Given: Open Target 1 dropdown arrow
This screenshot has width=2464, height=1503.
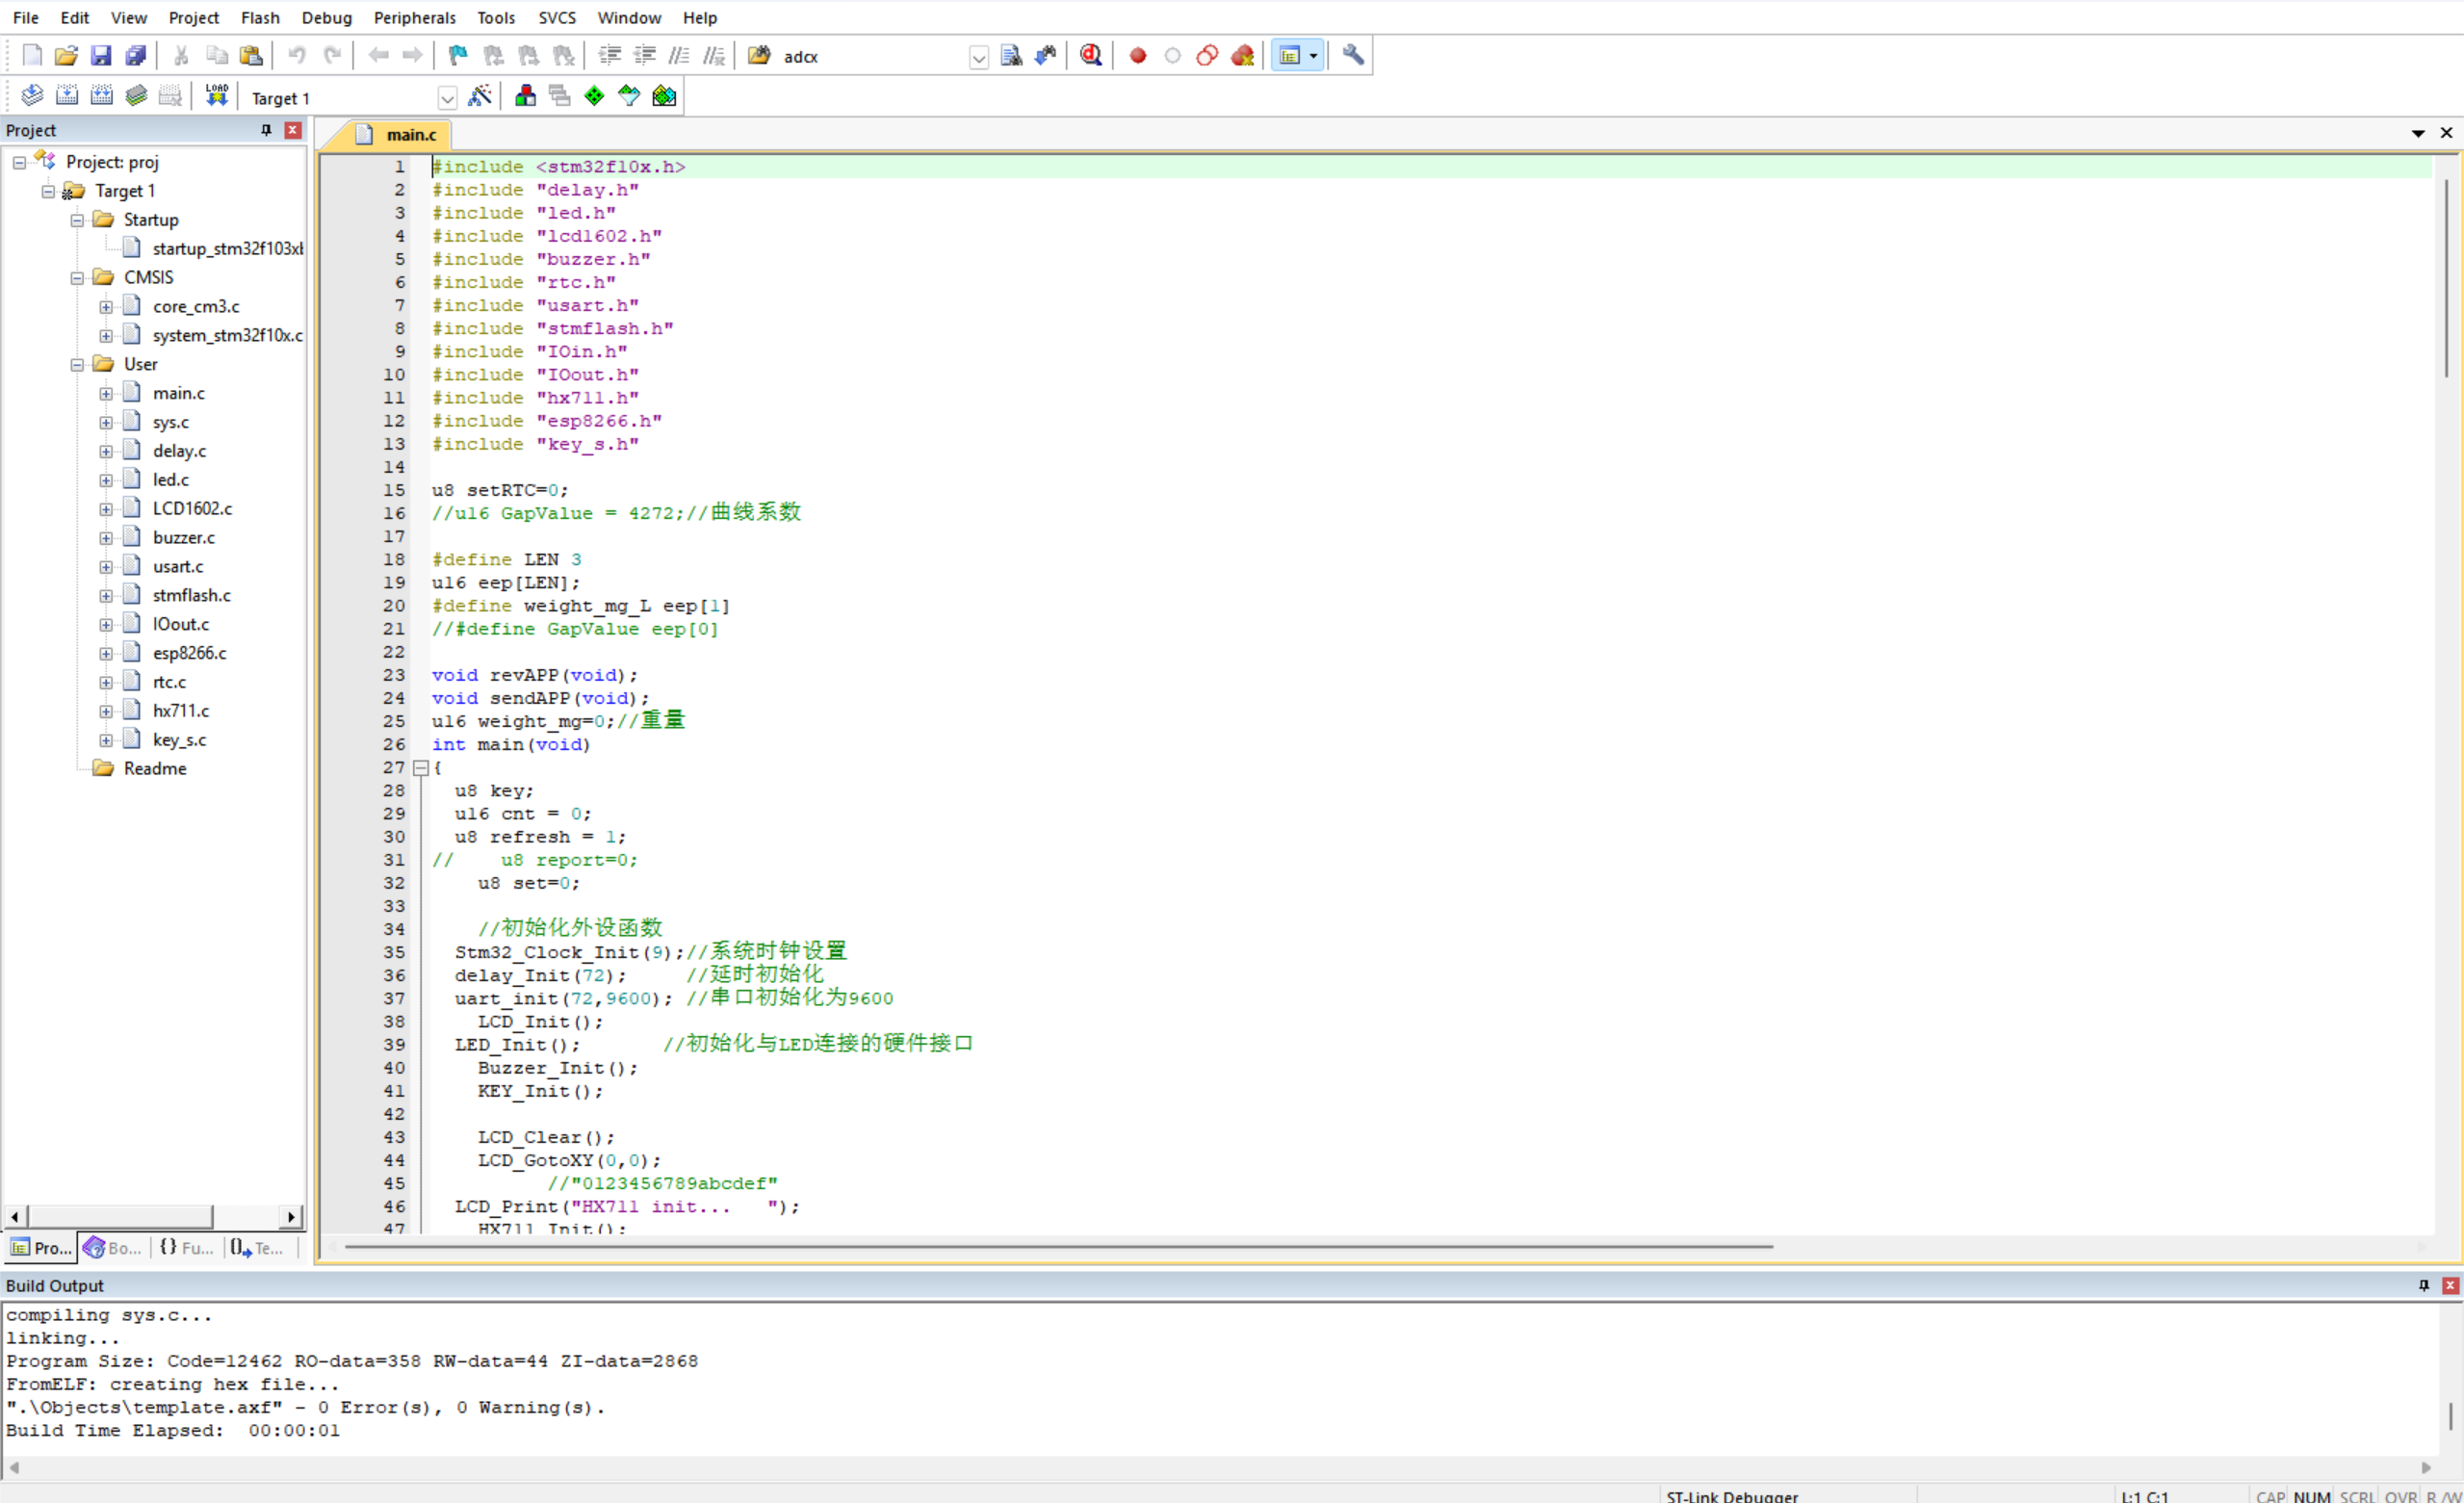Looking at the screenshot, I should click(447, 98).
